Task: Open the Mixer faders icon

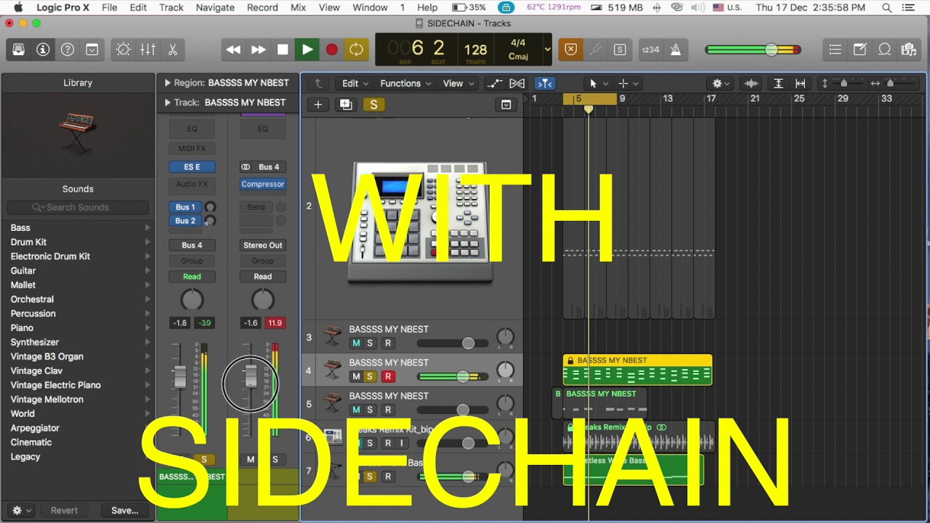Action: click(147, 49)
